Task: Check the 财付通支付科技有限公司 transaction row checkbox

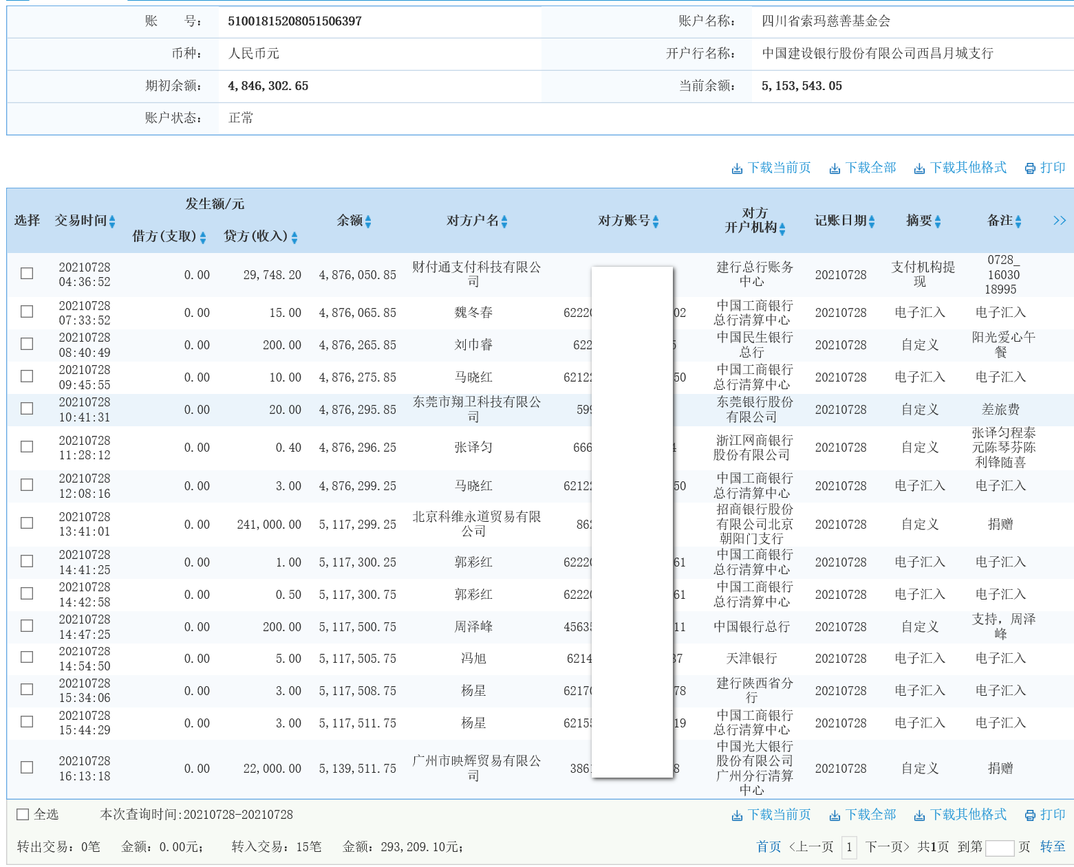Action: pyautogui.click(x=26, y=273)
